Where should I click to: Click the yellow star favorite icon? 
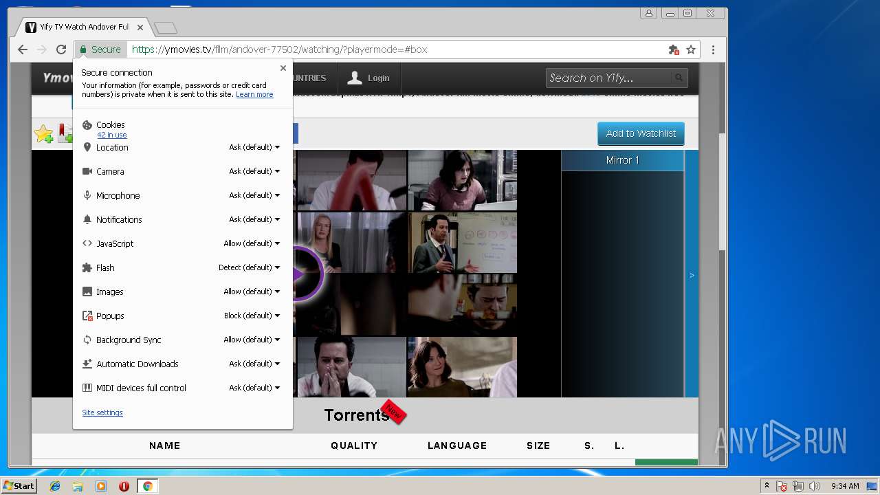[x=43, y=133]
